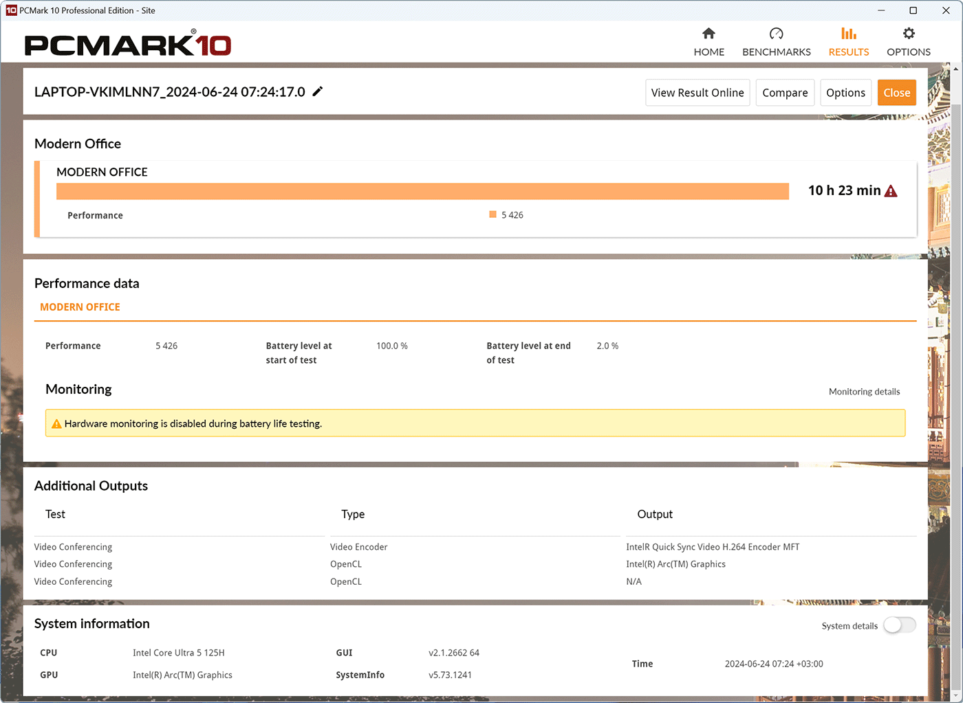Click the Output column header
Viewport: 963px width, 703px height.
[655, 514]
